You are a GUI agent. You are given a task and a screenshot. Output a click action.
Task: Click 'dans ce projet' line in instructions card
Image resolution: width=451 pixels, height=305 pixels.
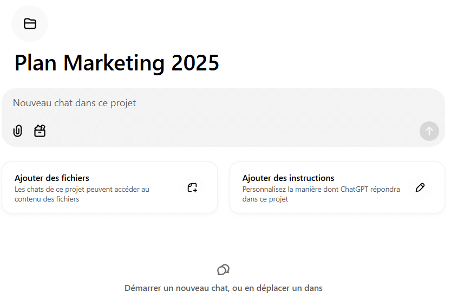coord(265,199)
